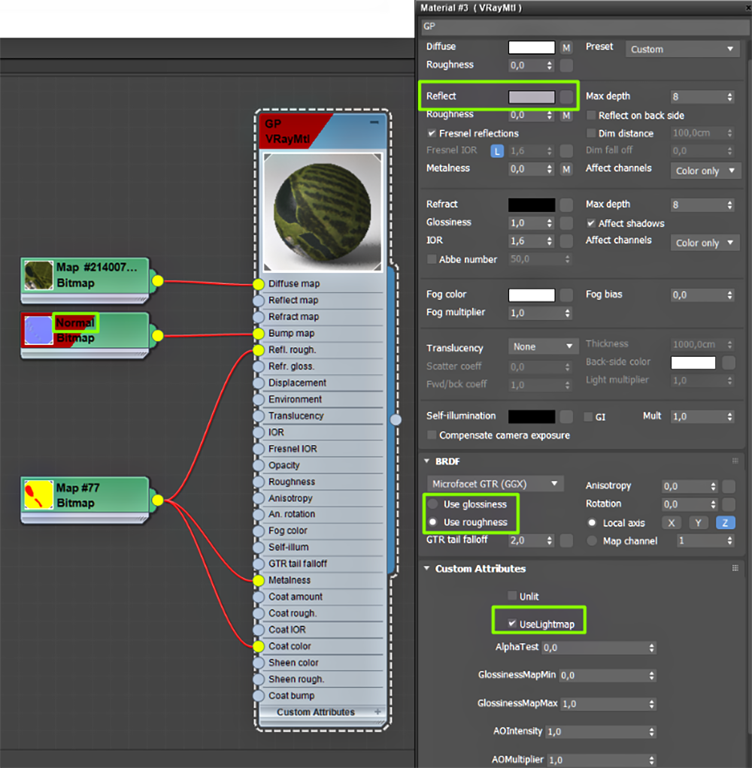Screen dimensions: 752x768
Task: Click the AlphaTest value field
Action: click(599, 648)
